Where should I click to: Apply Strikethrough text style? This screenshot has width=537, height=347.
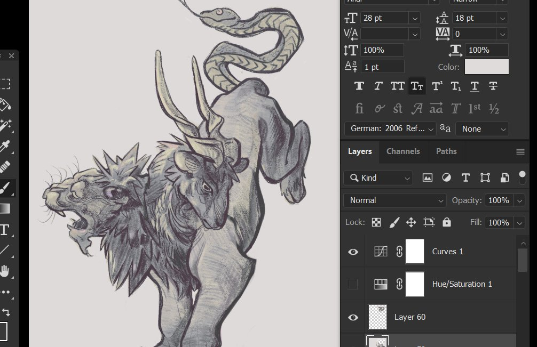(x=493, y=86)
